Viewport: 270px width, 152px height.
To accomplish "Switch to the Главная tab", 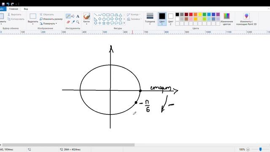I will [x=13, y=9].
